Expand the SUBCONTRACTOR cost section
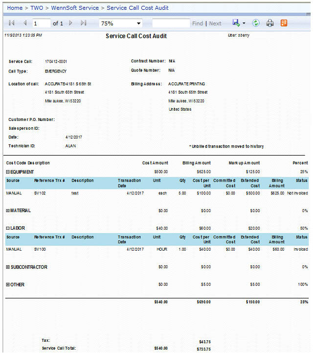Screen dimensions: 316x355 8,267
